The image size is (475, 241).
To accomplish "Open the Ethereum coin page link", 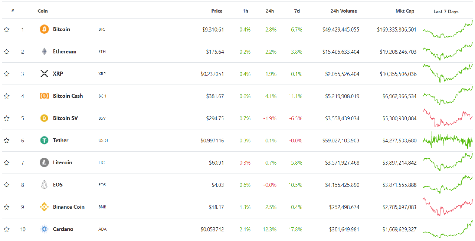I will (x=65, y=52).
